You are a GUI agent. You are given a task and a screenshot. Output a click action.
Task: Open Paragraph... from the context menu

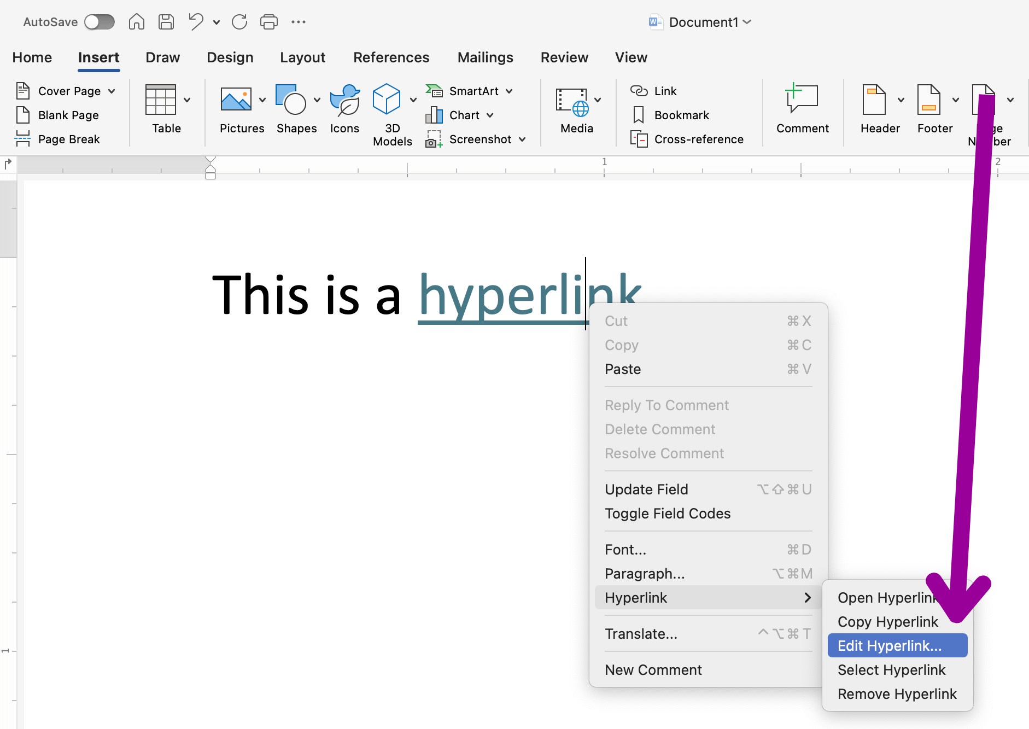(x=708, y=574)
